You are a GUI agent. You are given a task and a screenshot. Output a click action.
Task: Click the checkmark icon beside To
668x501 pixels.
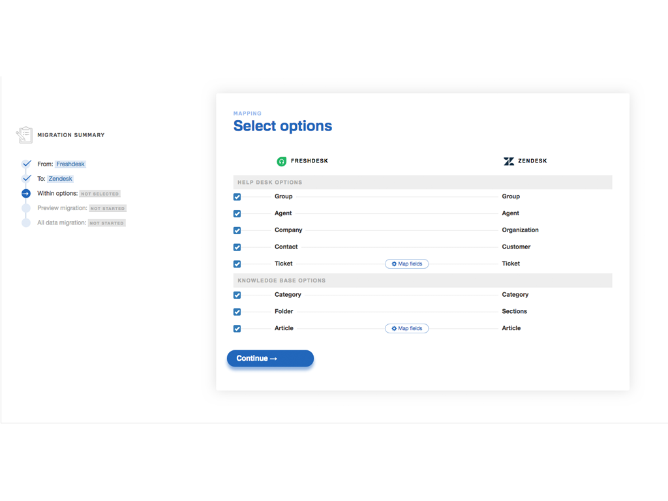pyautogui.click(x=26, y=178)
